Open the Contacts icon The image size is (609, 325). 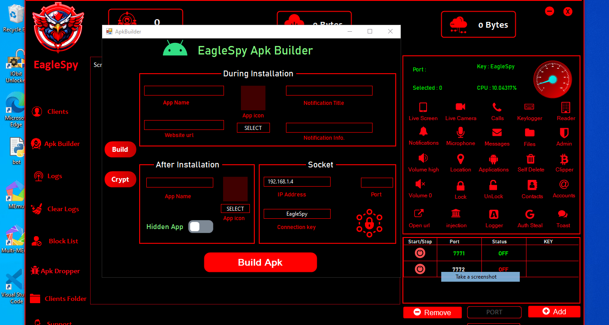(531, 189)
